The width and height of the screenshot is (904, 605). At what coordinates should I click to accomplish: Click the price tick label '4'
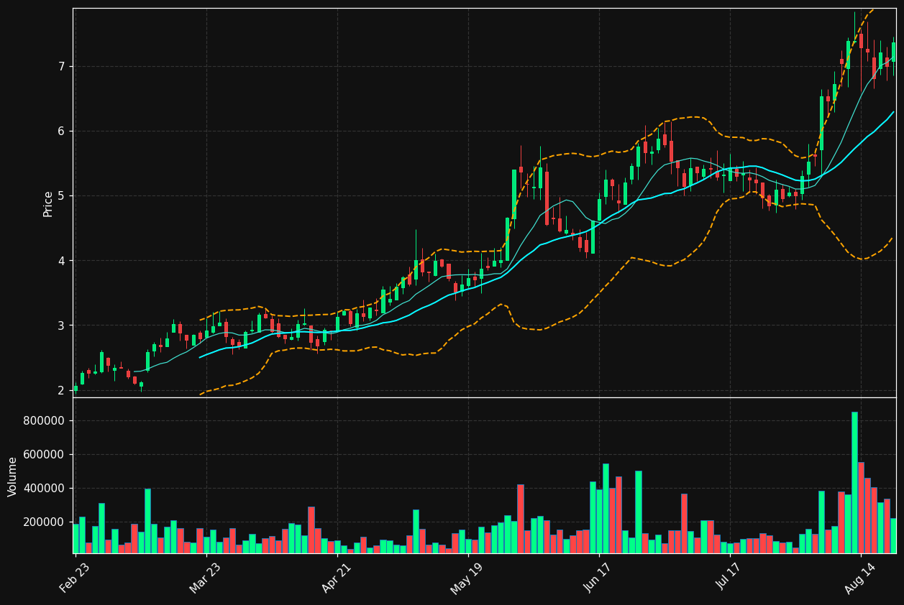(61, 261)
